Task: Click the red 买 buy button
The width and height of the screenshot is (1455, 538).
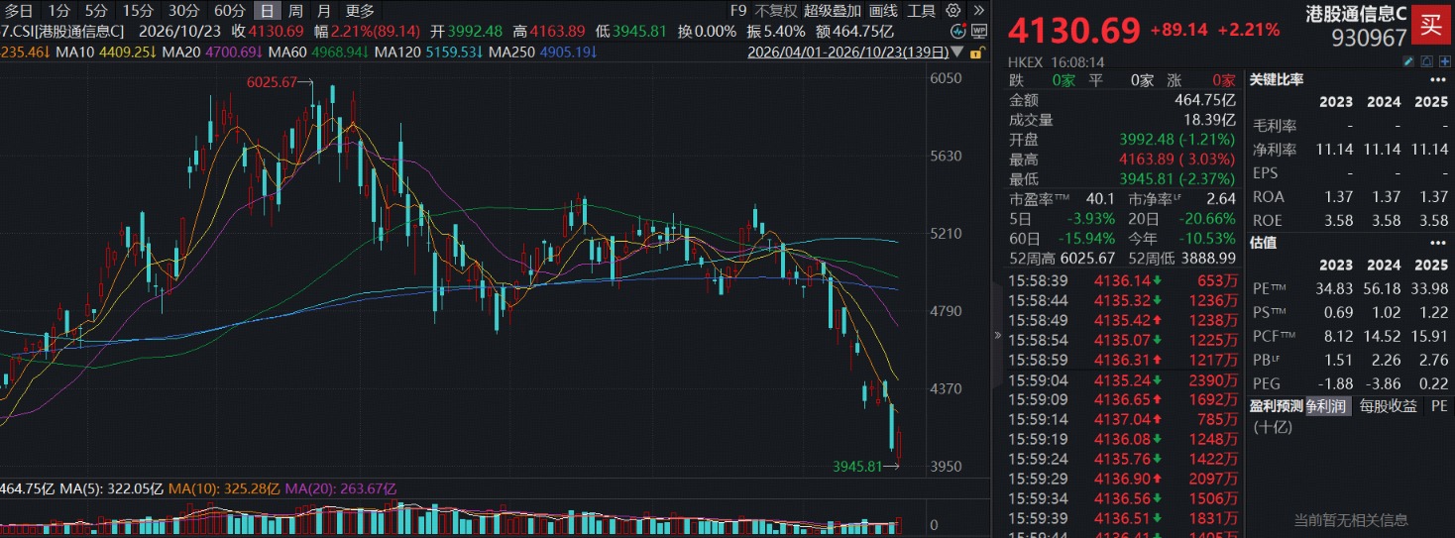Action: point(1431,25)
